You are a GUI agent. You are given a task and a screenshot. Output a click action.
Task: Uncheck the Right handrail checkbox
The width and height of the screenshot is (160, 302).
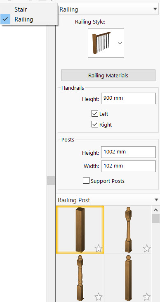(x=95, y=125)
